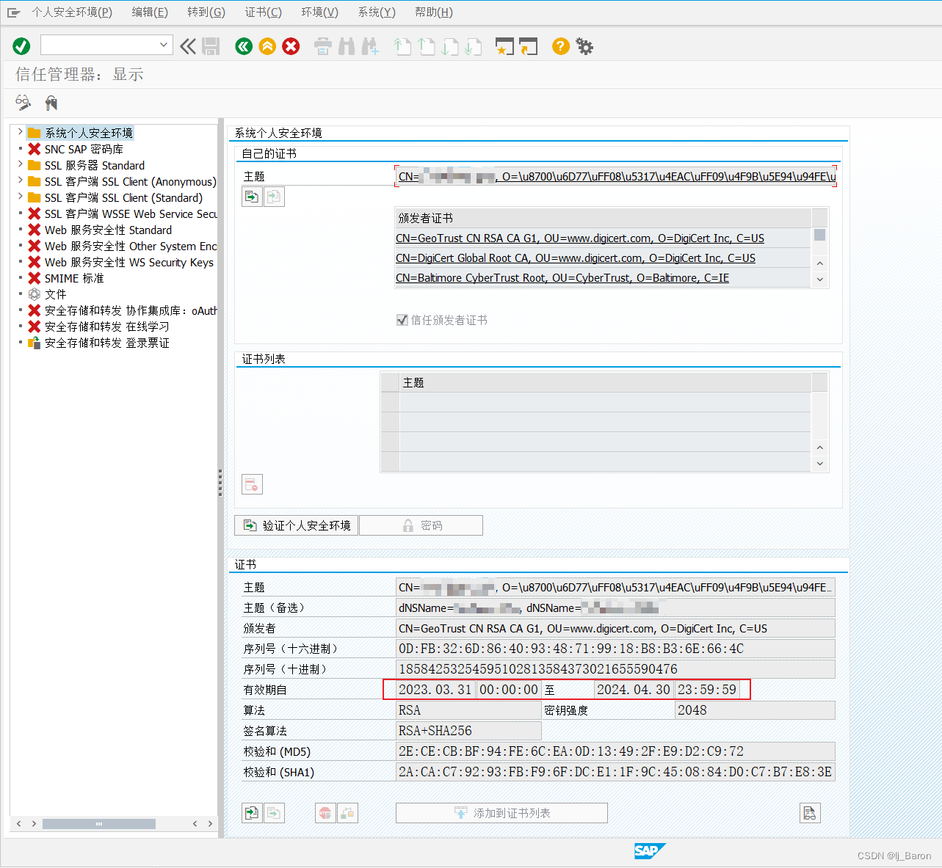Expand the 系统个人安全环境 tree node
Viewport: 942px width, 868px height.
pos(20,132)
